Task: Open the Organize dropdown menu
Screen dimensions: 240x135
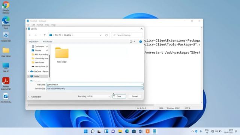Action: pyautogui.click(x=34, y=42)
